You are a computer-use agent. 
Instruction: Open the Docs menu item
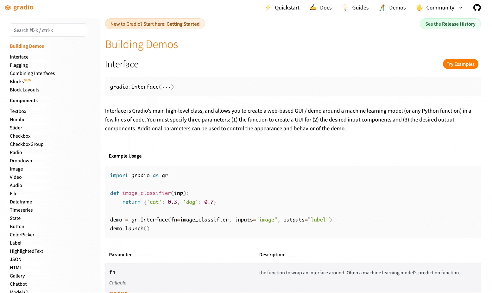point(326,8)
